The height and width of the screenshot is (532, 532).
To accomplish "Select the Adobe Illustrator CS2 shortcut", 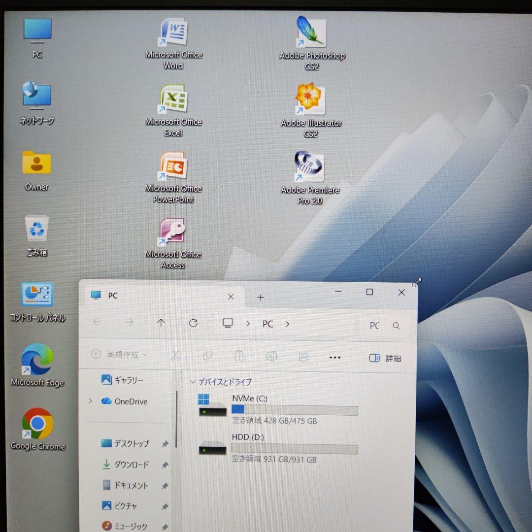I will click(x=311, y=110).
